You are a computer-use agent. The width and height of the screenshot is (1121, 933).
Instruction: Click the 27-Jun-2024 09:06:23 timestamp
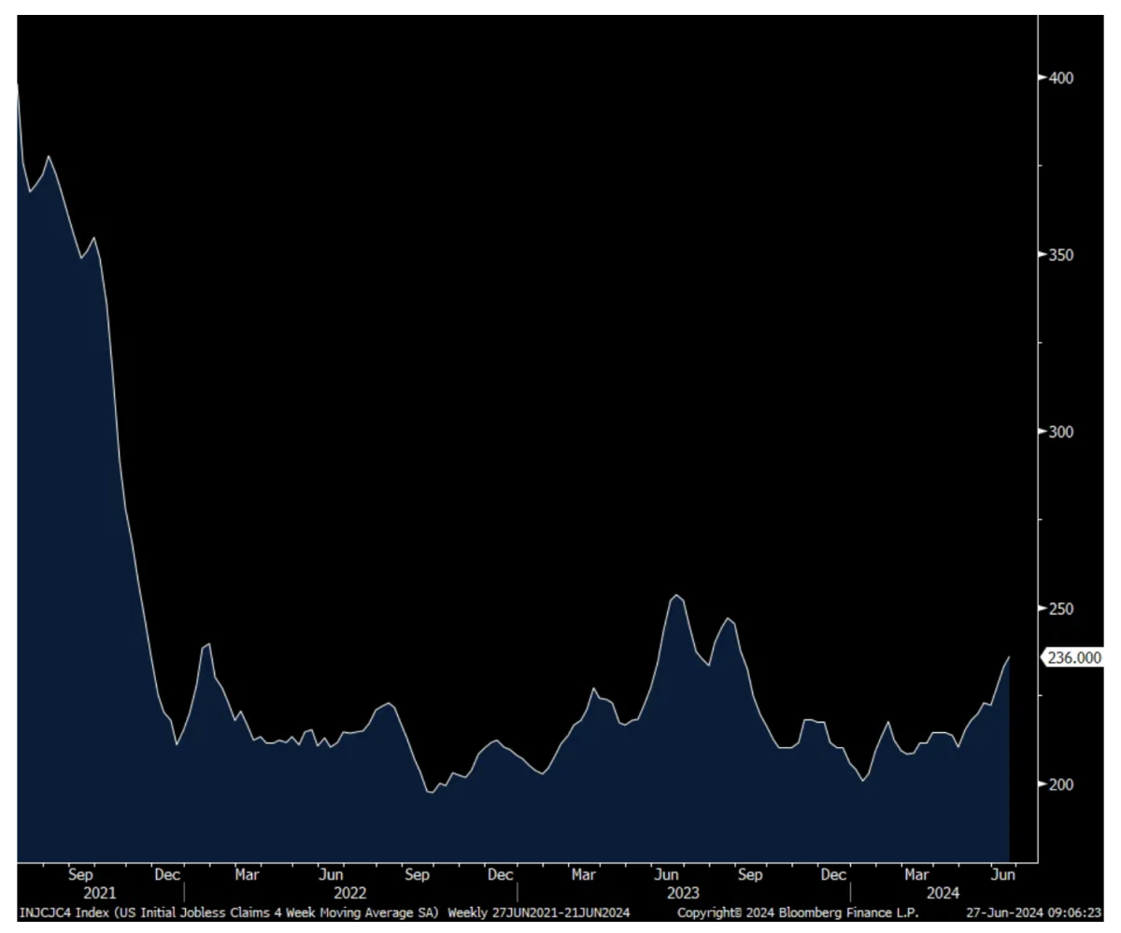click(x=1031, y=912)
